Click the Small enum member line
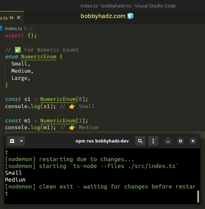 [21, 64]
